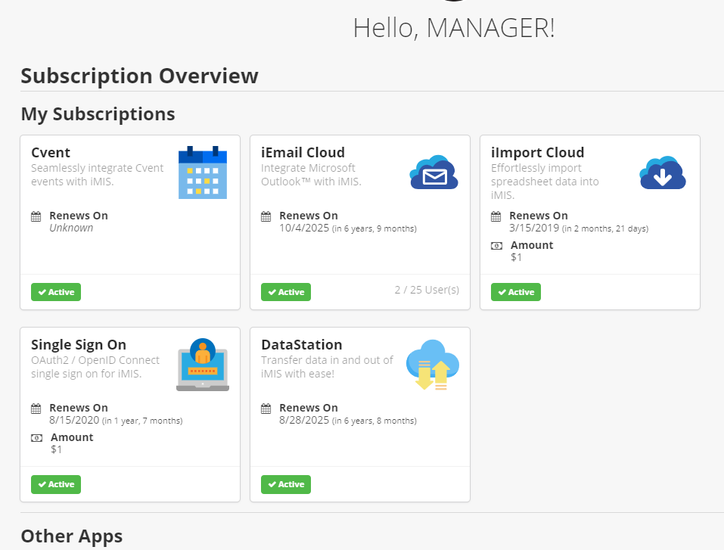The image size is (724, 550).
Task: Open the Cvent subscription title
Action: (51, 152)
